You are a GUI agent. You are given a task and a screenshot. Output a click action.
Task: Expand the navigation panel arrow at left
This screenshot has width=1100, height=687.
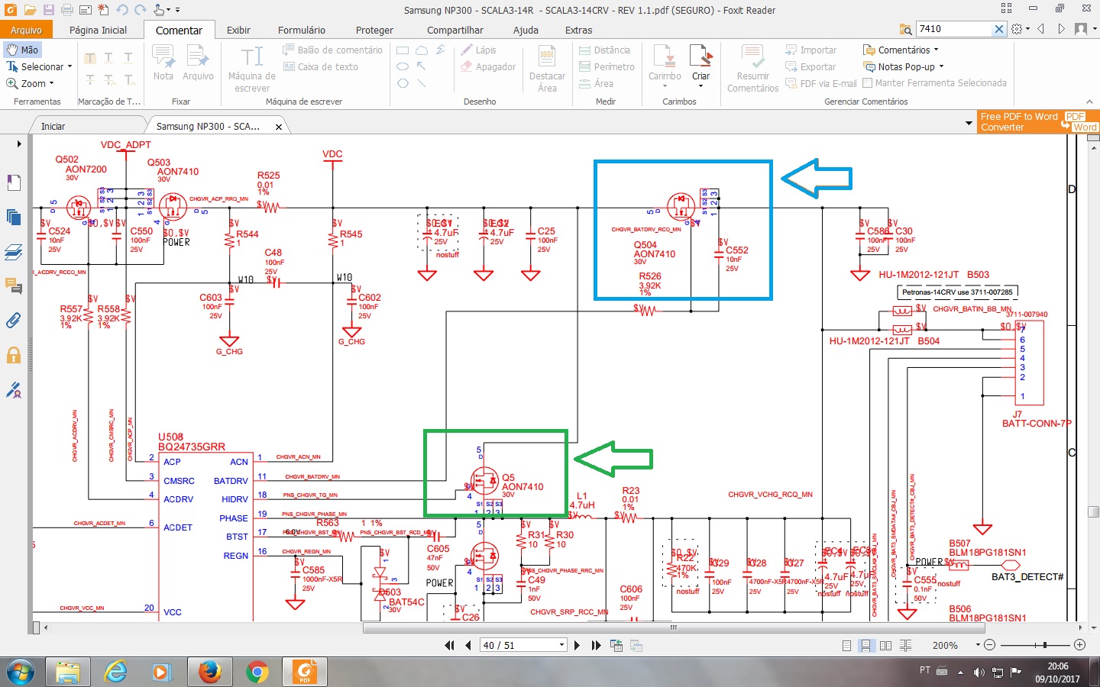[x=19, y=144]
